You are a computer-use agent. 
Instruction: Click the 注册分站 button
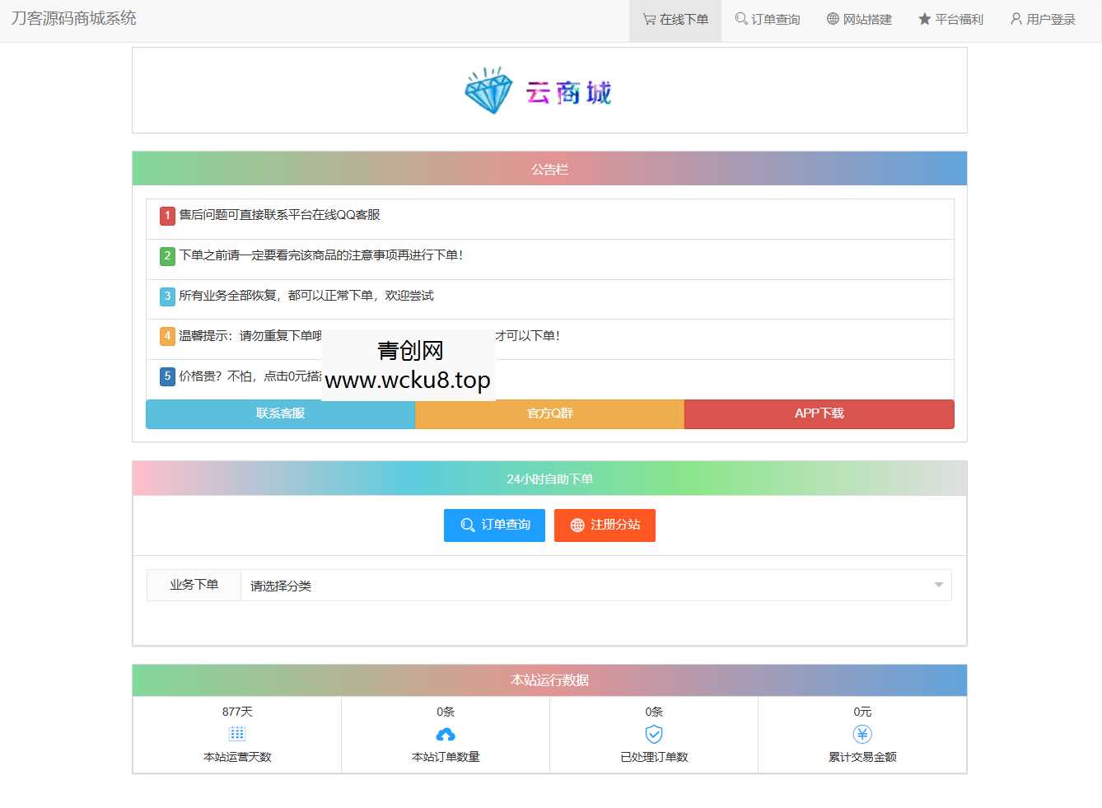click(x=605, y=525)
